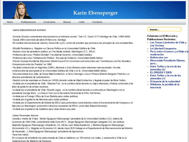189x142 pixels.
Task: Open the Links menu item
Action: click(x=81, y=22)
